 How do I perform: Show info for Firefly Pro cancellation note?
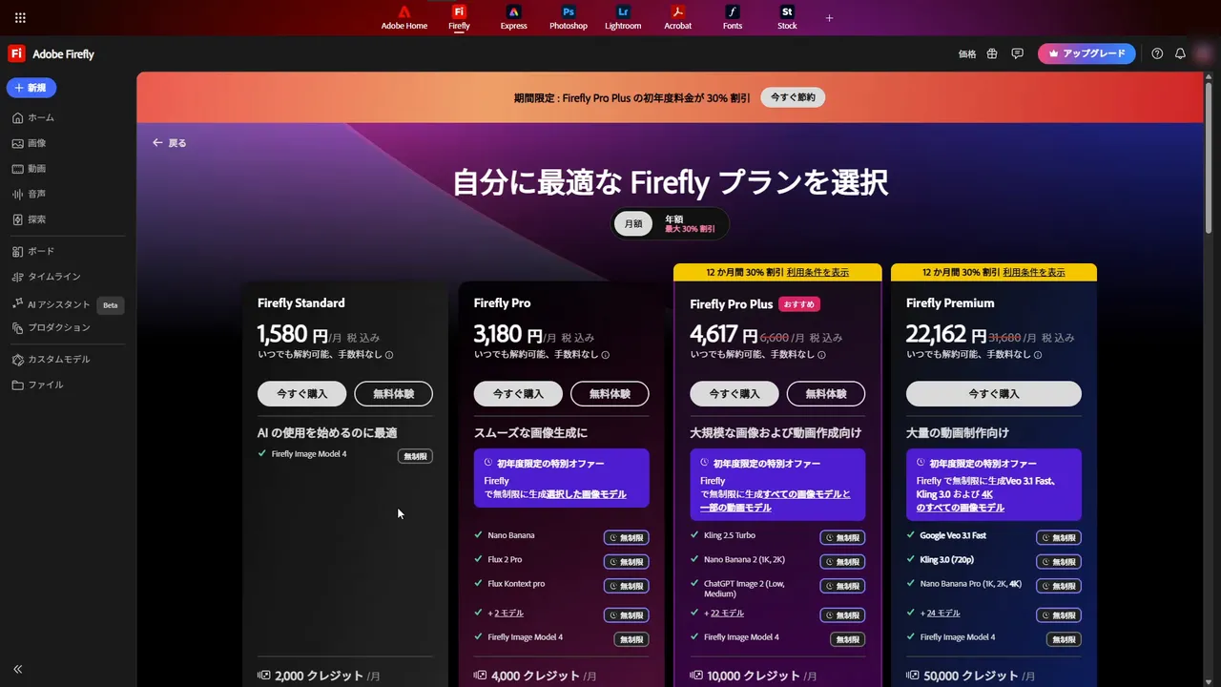(606, 355)
